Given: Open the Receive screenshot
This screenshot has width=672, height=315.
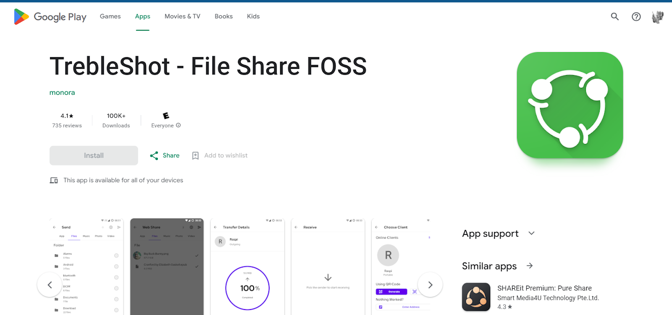Looking at the screenshot, I should point(328,267).
